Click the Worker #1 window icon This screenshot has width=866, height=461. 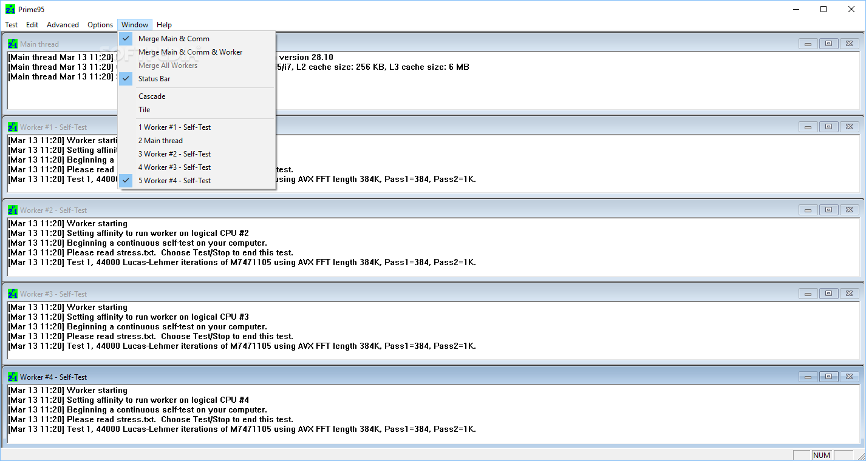point(13,127)
